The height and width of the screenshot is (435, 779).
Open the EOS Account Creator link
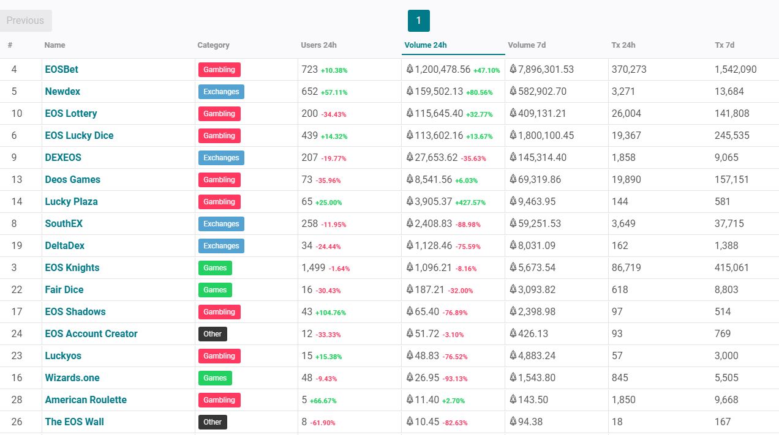point(91,334)
